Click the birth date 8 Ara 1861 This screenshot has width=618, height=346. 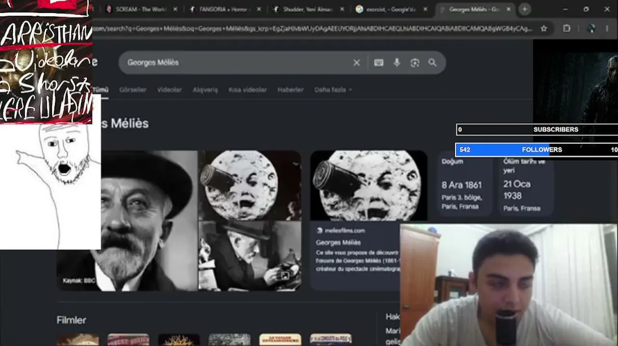pyautogui.click(x=462, y=185)
